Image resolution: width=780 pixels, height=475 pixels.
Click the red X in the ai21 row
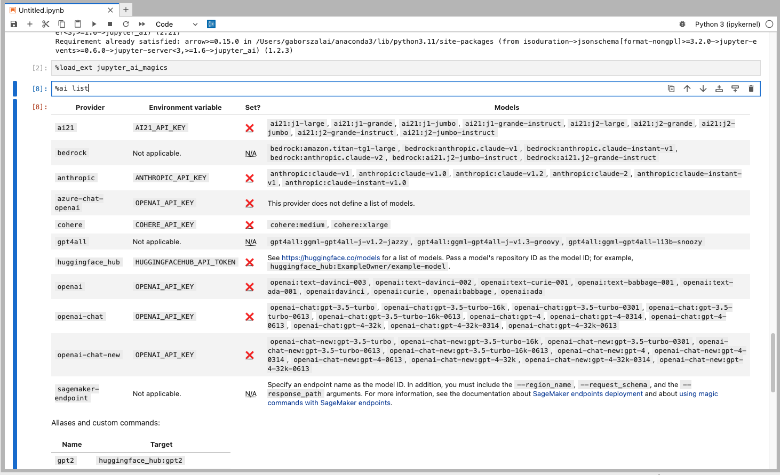(250, 128)
